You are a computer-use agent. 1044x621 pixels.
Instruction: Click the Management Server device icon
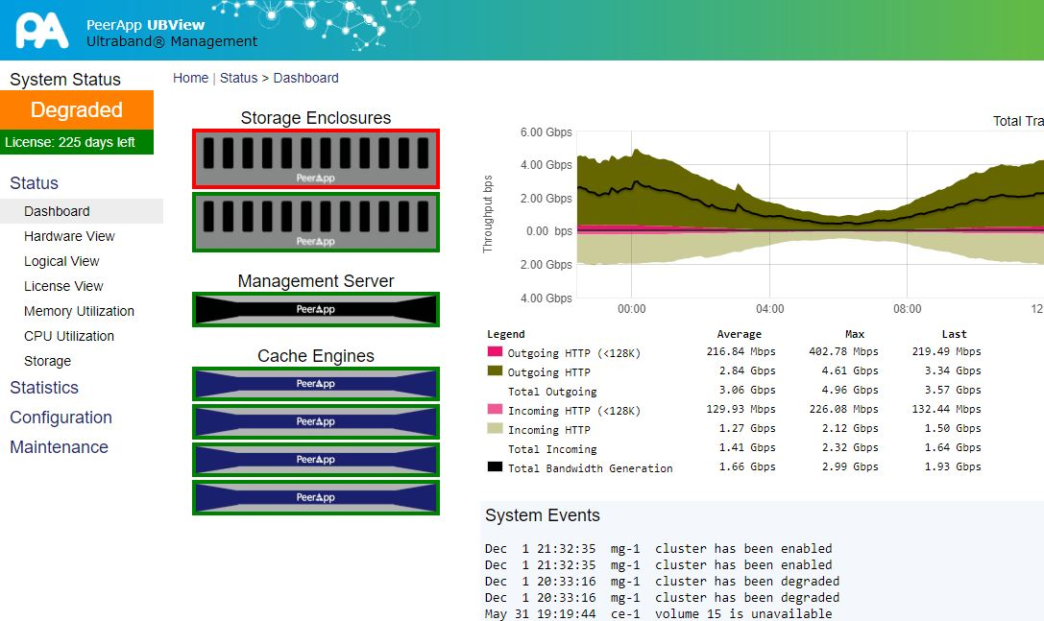tap(316, 309)
